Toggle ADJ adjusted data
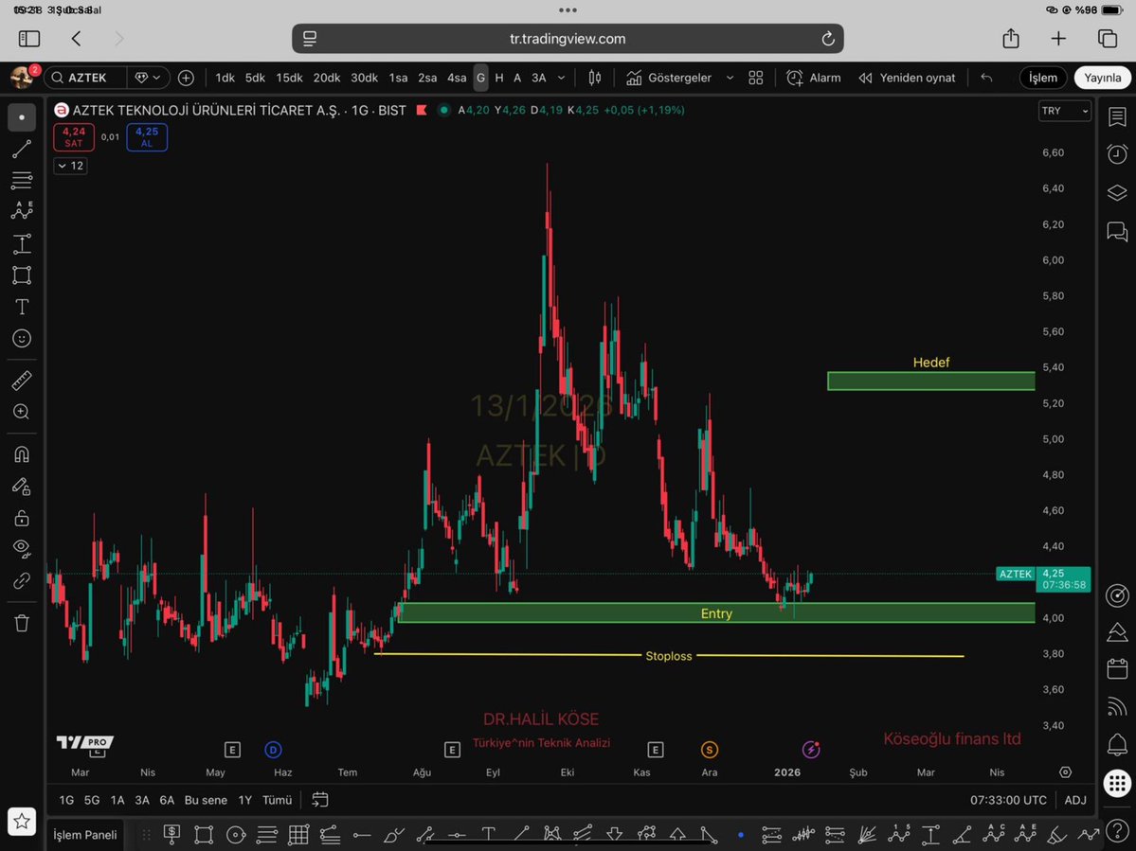Image resolution: width=1136 pixels, height=851 pixels. 1075,800
